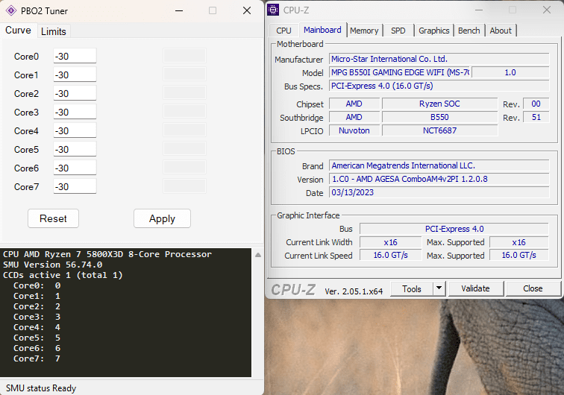
Task: Open the Bench tab
Action: pyautogui.click(x=469, y=31)
